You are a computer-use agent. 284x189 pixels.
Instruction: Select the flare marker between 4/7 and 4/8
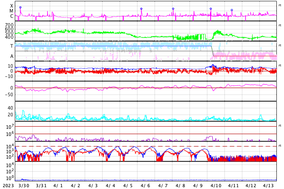(173, 8)
